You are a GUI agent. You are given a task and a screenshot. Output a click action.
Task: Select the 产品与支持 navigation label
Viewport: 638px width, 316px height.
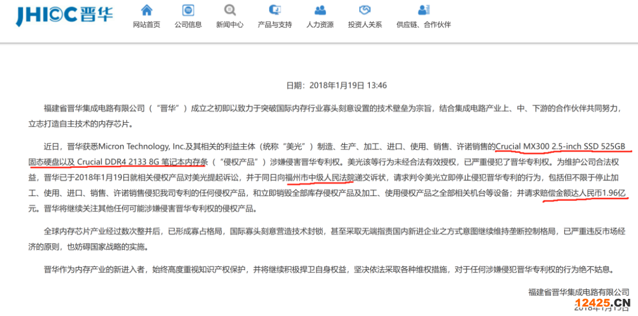point(275,24)
